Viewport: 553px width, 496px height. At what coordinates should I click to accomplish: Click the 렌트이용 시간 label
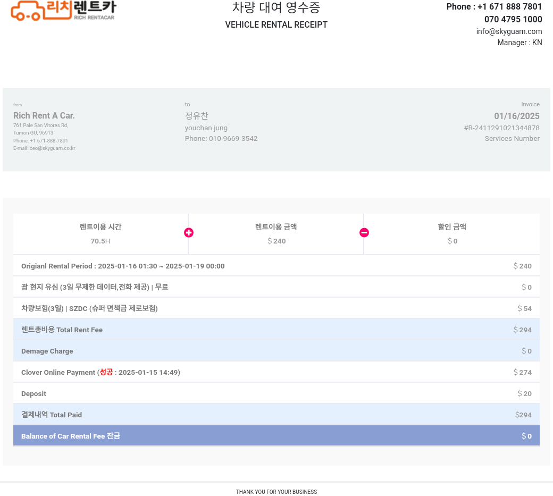[x=100, y=226]
